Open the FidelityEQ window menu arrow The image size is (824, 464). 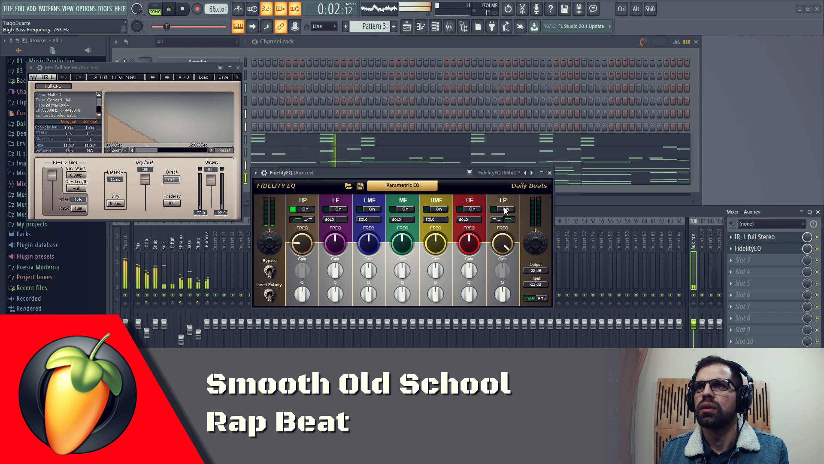point(256,173)
